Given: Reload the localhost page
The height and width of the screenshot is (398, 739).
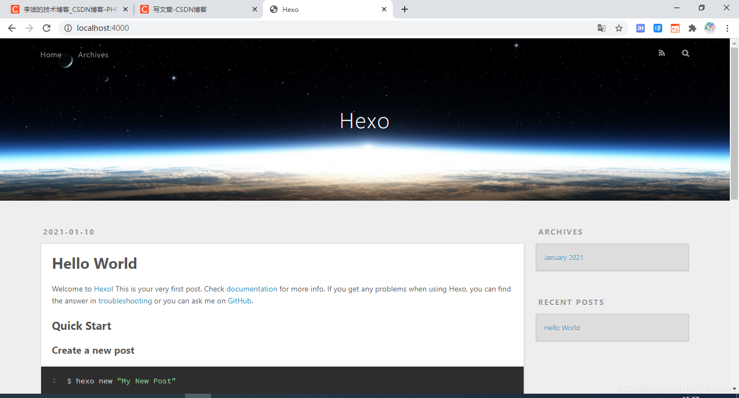Looking at the screenshot, I should click(47, 28).
